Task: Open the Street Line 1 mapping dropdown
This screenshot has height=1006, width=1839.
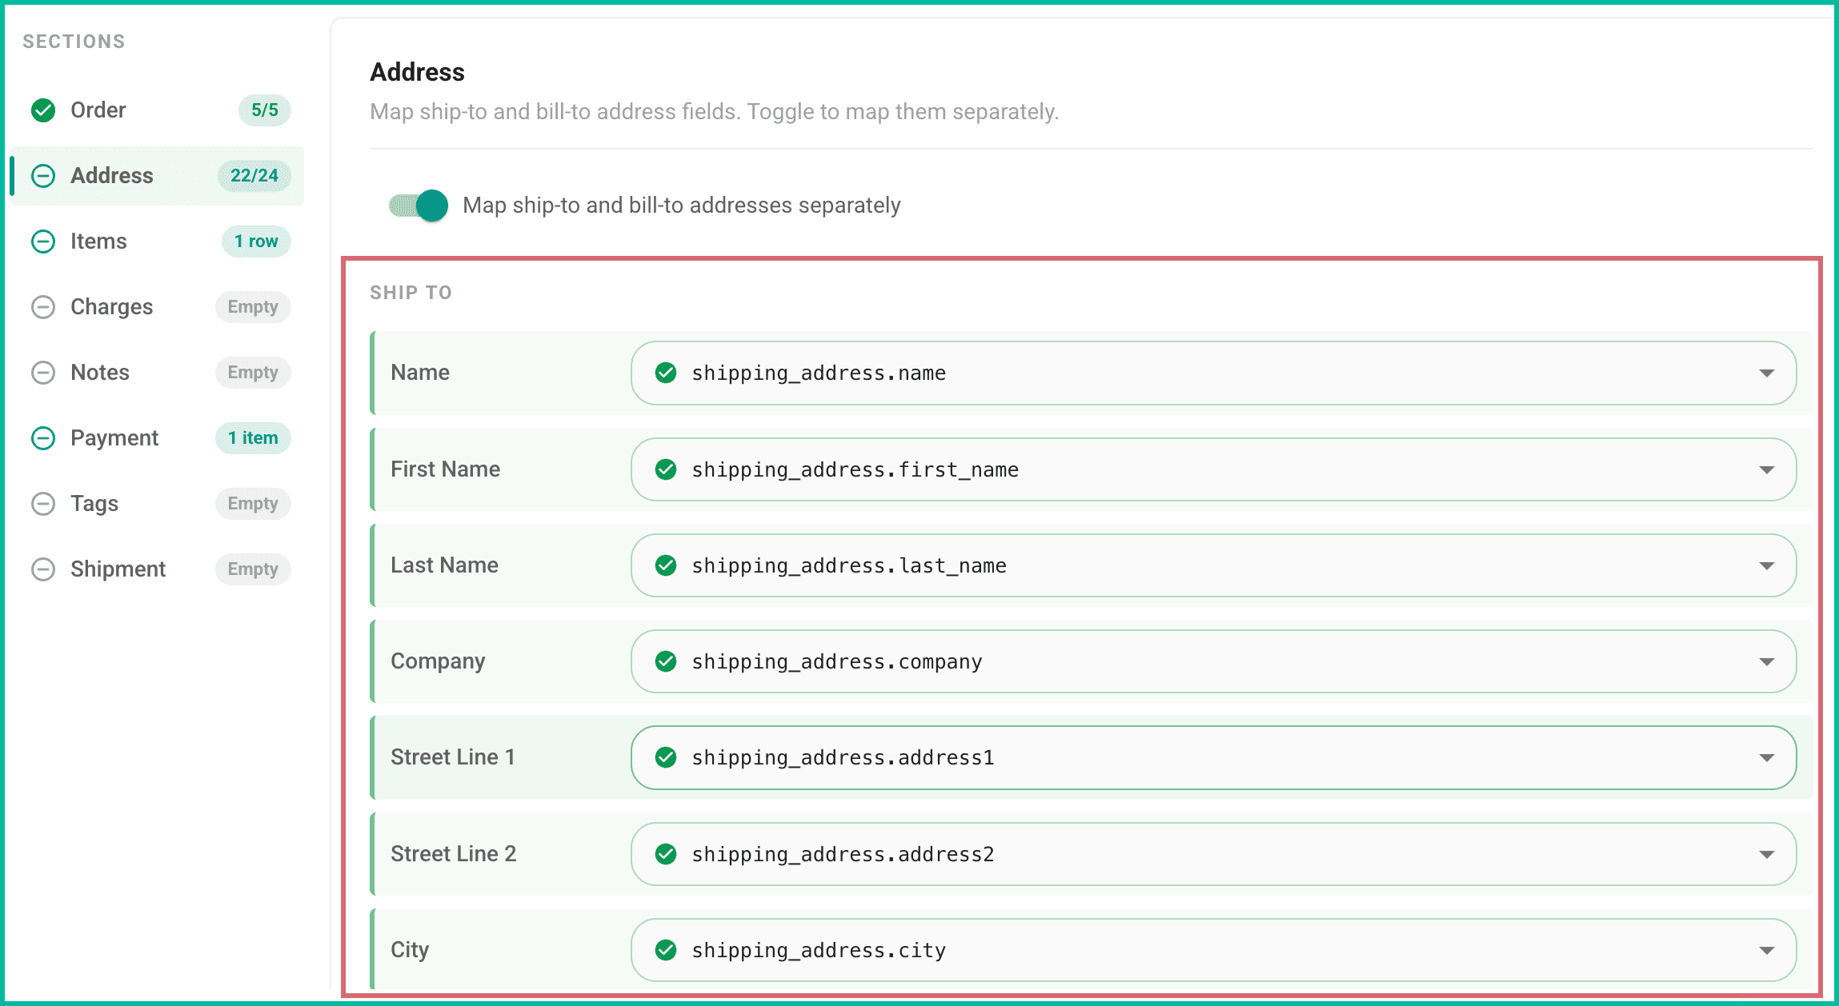Action: click(1213, 757)
